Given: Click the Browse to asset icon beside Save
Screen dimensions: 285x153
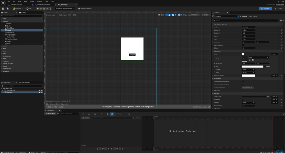Looking at the screenshot, I should 8,9.
